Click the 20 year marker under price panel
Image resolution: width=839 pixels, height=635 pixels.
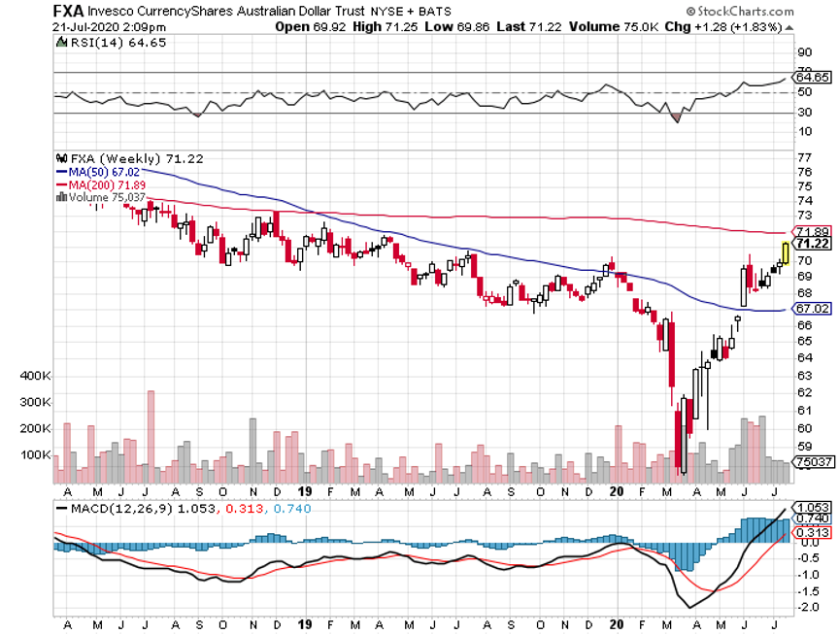coord(617,491)
